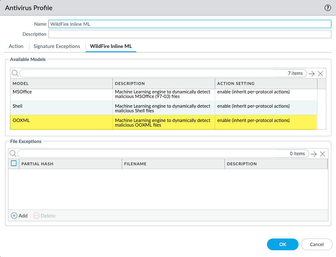Clear the Available Models search filter
This screenshot has height=257, width=336.
pyautogui.click(x=321, y=73)
